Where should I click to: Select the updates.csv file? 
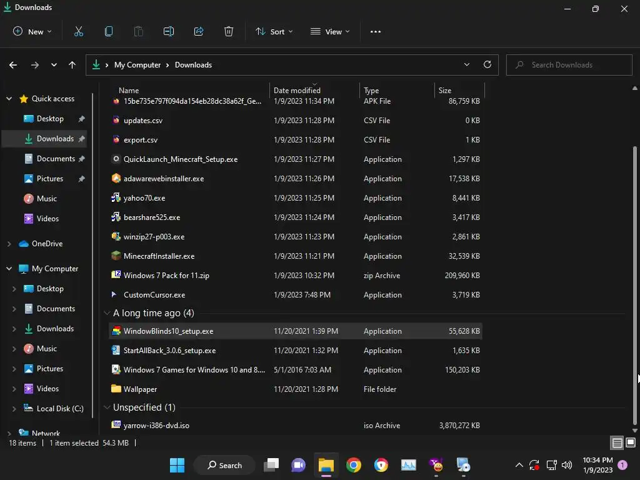coord(296,121)
